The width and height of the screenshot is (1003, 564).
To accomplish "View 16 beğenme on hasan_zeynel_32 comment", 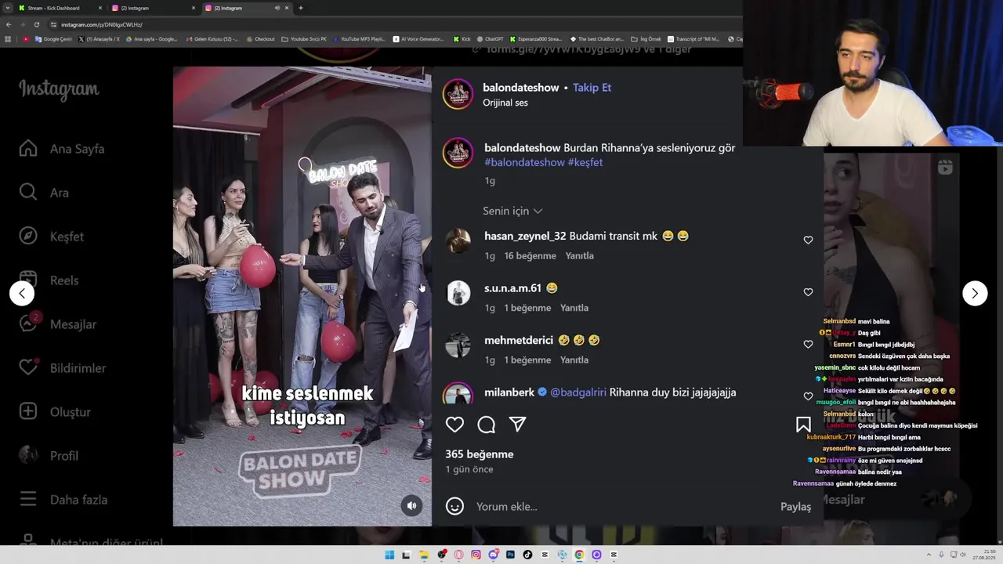I will click(x=530, y=256).
